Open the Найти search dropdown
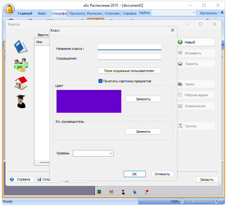 pos(194,13)
